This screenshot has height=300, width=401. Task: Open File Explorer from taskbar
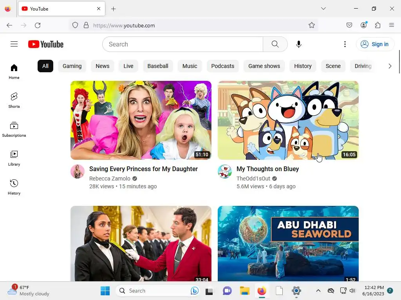pos(244,291)
